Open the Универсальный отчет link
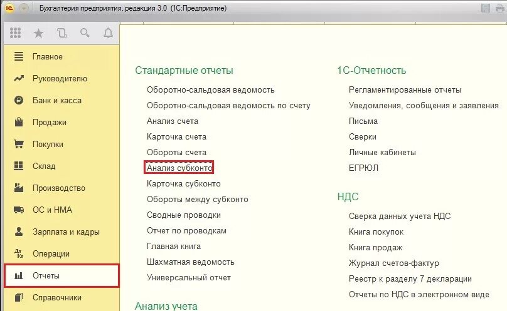 coord(189,278)
